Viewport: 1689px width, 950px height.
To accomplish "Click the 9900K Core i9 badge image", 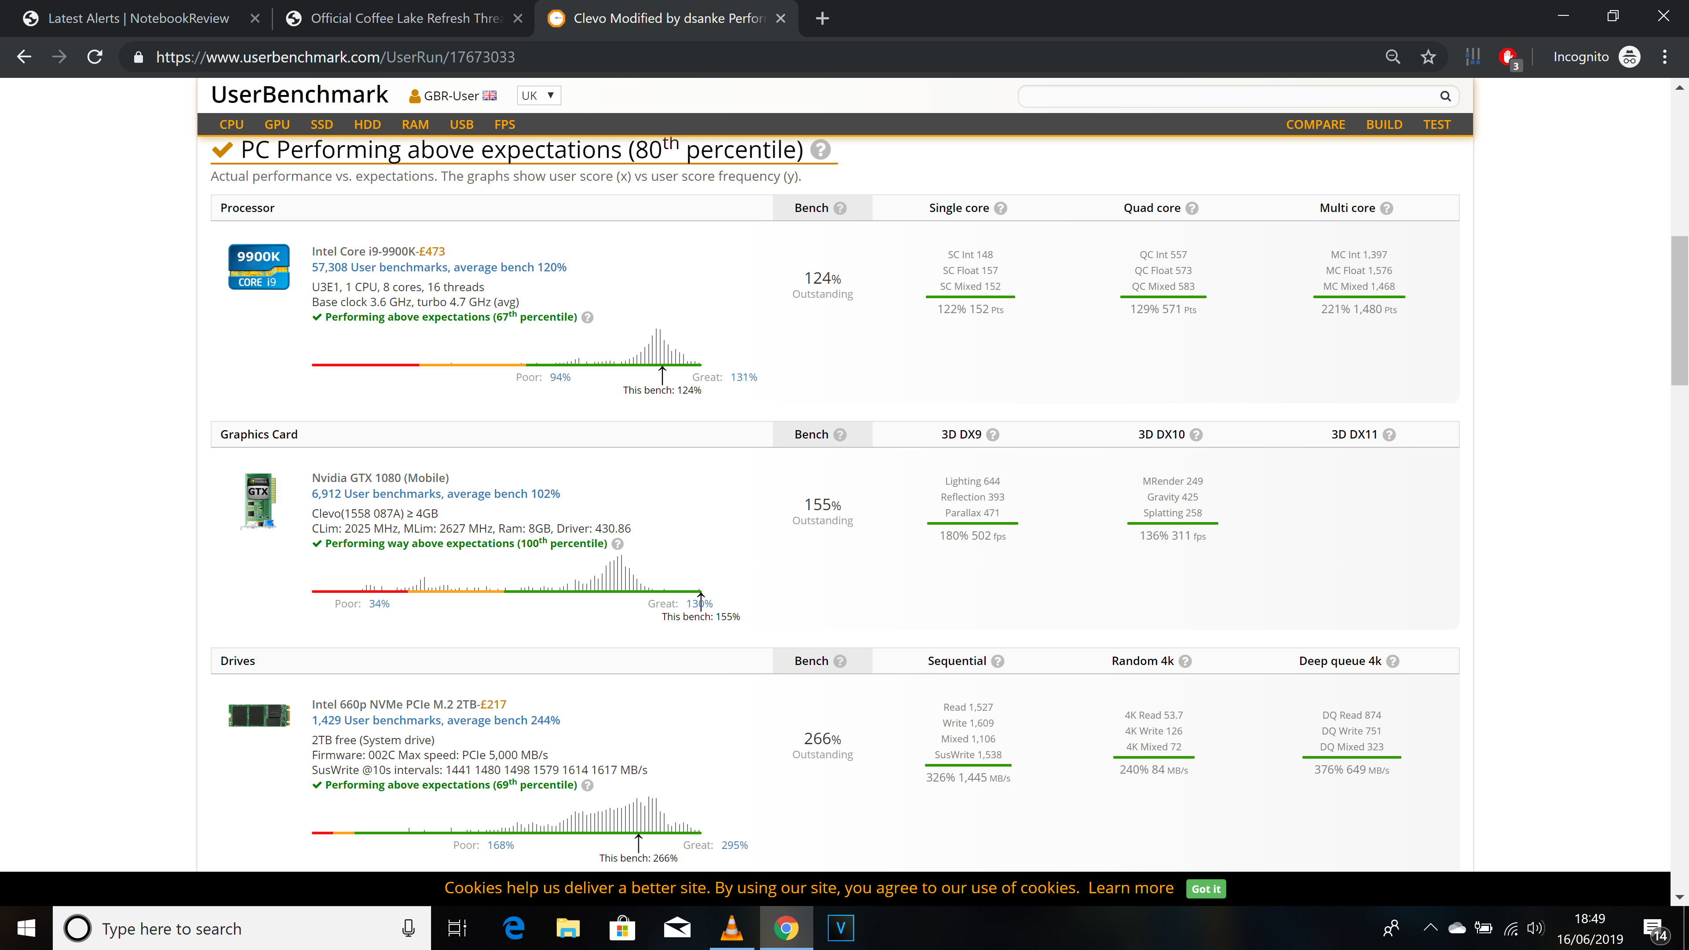I will 259,267.
